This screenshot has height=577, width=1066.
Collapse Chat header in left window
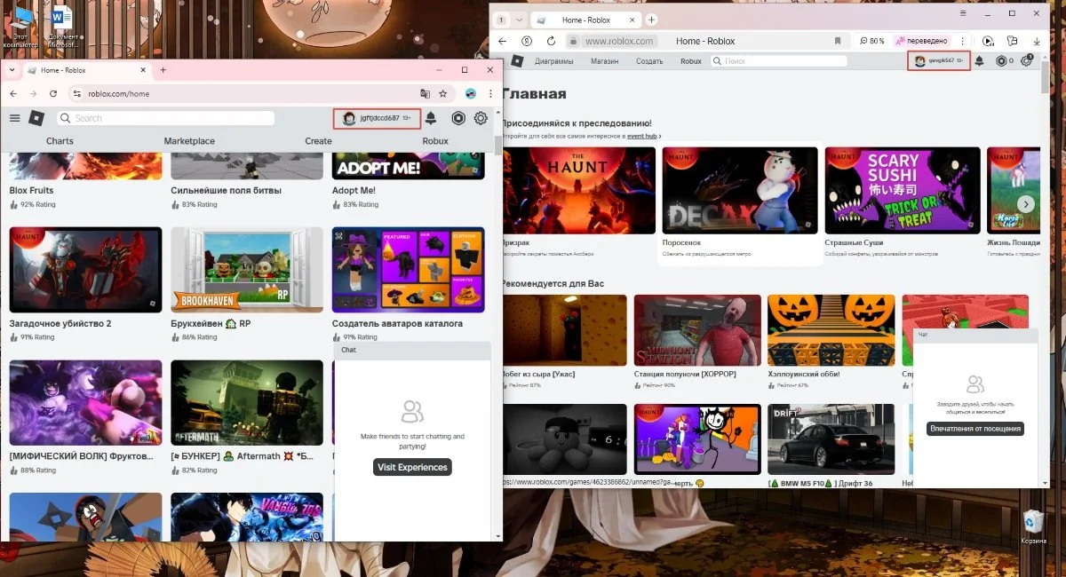pyautogui.click(x=412, y=351)
